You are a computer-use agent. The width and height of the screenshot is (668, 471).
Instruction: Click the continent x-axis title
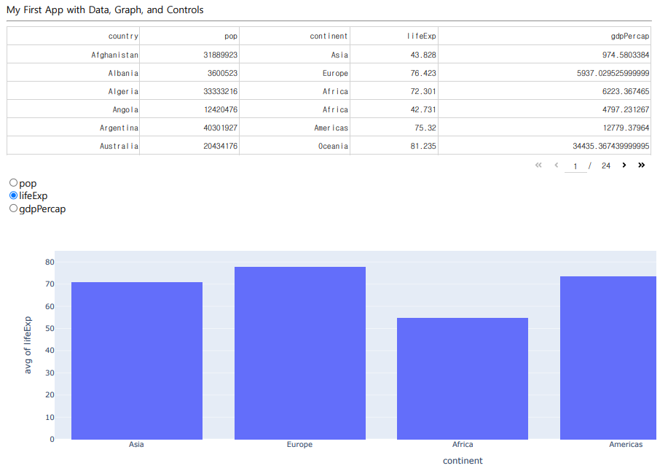463,461
